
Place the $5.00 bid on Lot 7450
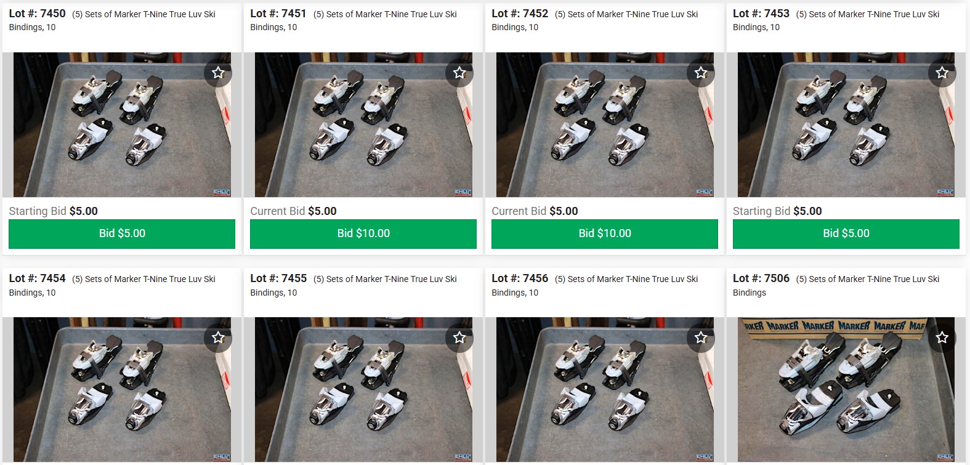click(x=122, y=233)
